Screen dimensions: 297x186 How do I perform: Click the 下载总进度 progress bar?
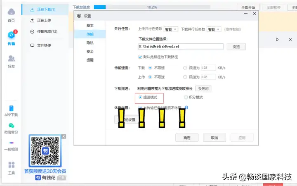coord(152,7)
